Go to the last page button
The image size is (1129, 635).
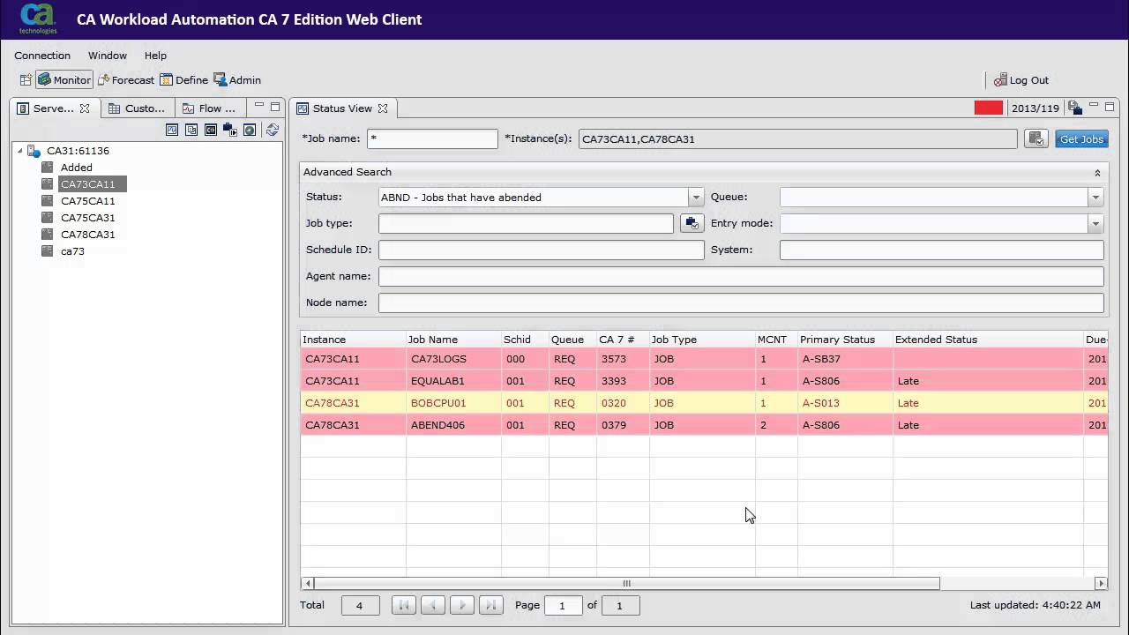click(x=491, y=605)
